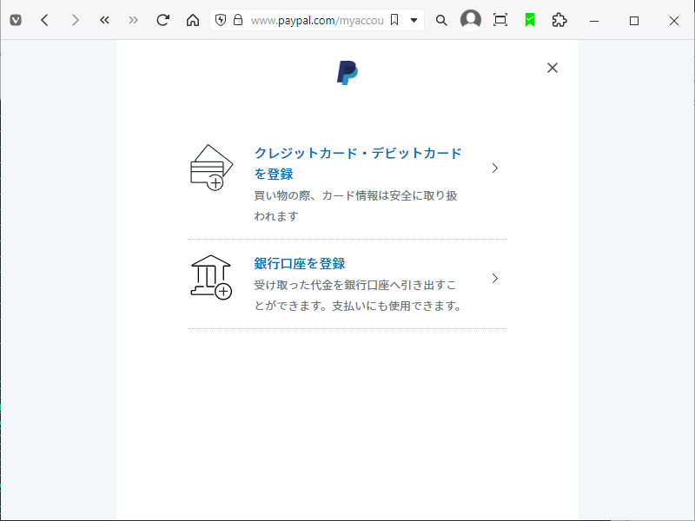Image resolution: width=695 pixels, height=521 pixels.
Task: Click the PayPal logo
Action: [x=347, y=73]
